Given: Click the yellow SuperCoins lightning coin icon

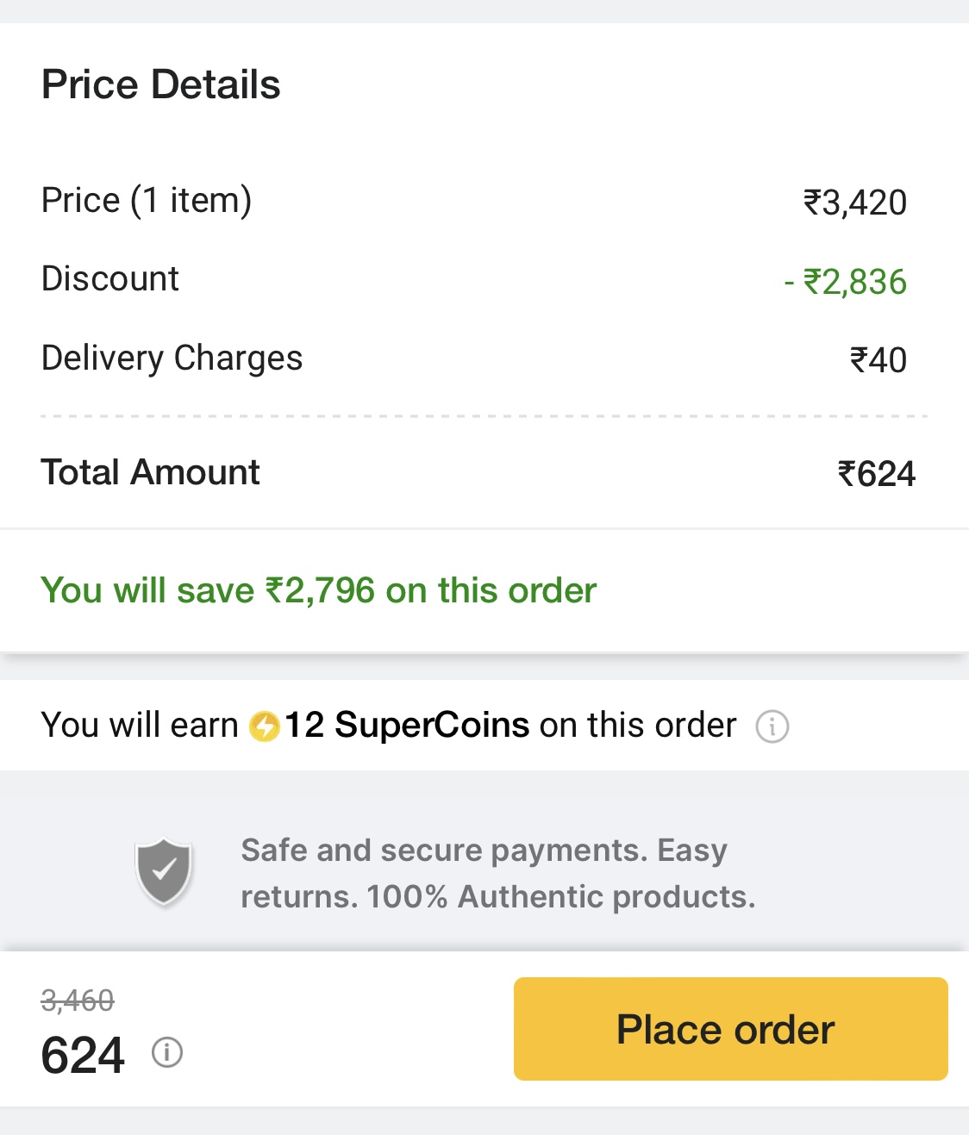Looking at the screenshot, I should (x=265, y=726).
